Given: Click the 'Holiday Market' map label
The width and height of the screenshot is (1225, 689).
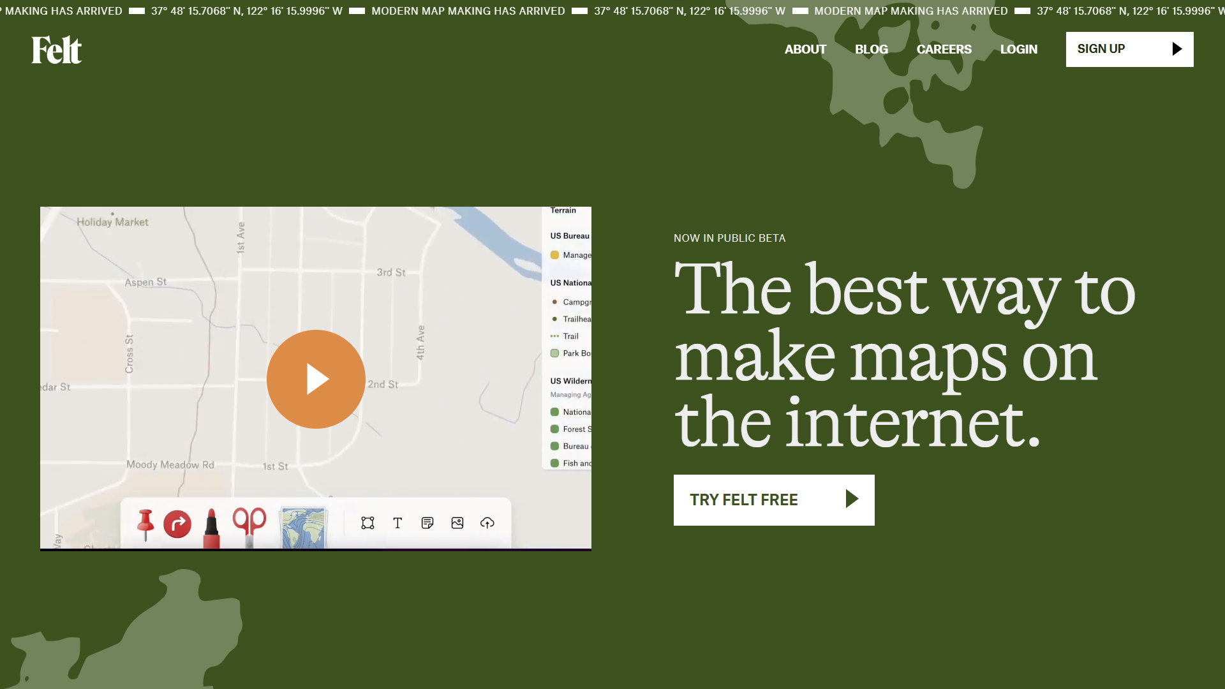Looking at the screenshot, I should click(x=112, y=222).
